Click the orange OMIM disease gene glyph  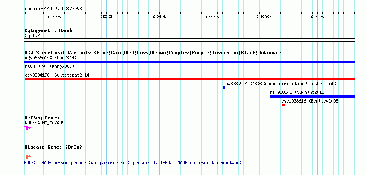point(28,156)
